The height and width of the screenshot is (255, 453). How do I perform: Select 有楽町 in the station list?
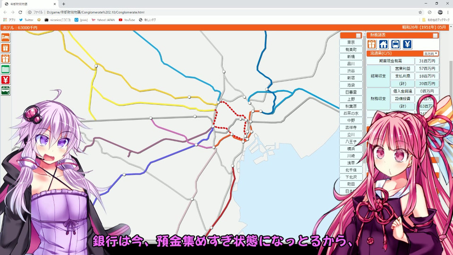coord(351,50)
